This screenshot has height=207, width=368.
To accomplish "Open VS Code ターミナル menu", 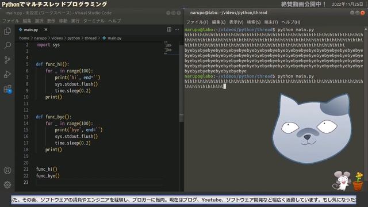I will [x=94, y=21].
